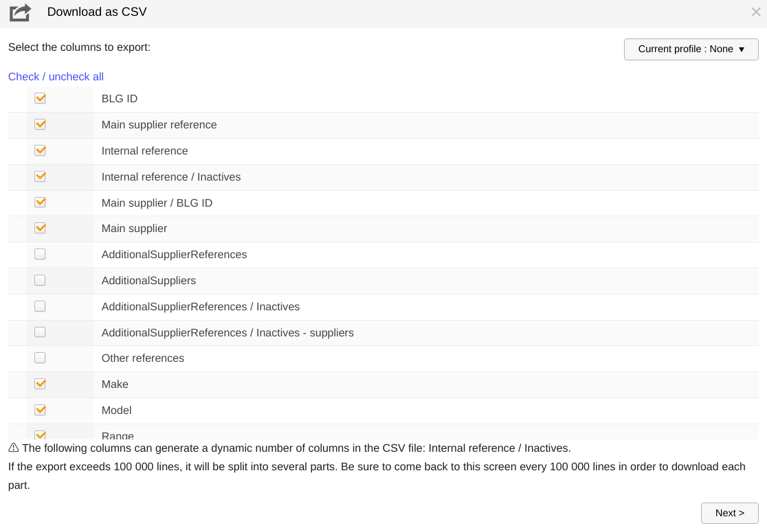This screenshot has height=530, width=767.
Task: Uncheck Internal reference / Inactives checkbox
Action: [x=40, y=176]
